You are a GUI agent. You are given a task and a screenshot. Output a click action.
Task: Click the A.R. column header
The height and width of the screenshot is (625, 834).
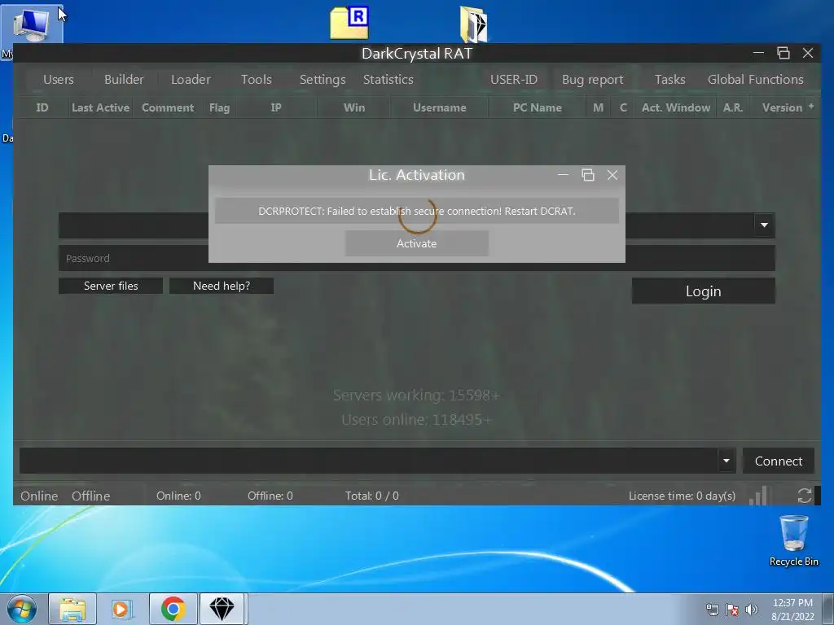tap(732, 108)
